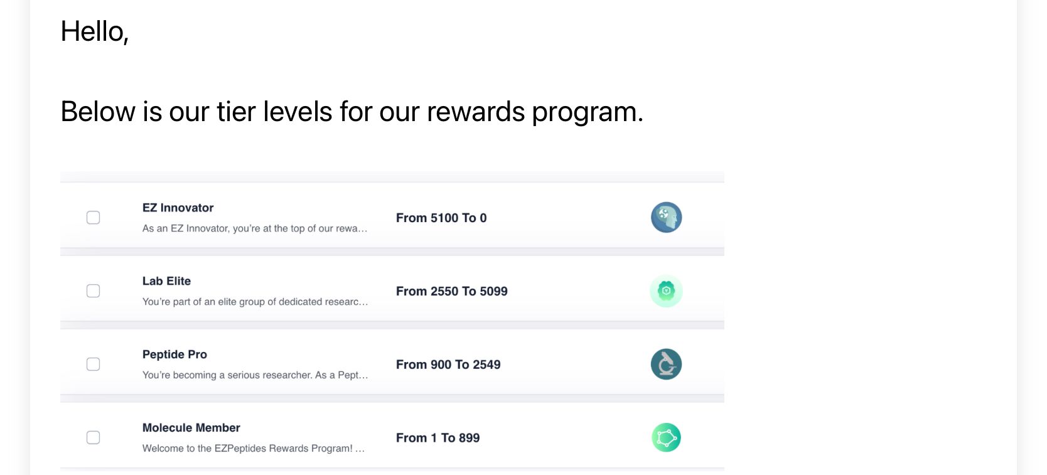Click the Peptide Pro tier title

(x=174, y=355)
